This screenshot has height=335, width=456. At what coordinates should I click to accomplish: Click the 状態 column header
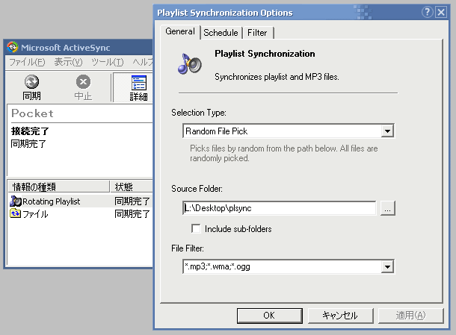pos(132,187)
